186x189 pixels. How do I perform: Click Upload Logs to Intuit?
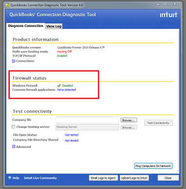pos(134,178)
